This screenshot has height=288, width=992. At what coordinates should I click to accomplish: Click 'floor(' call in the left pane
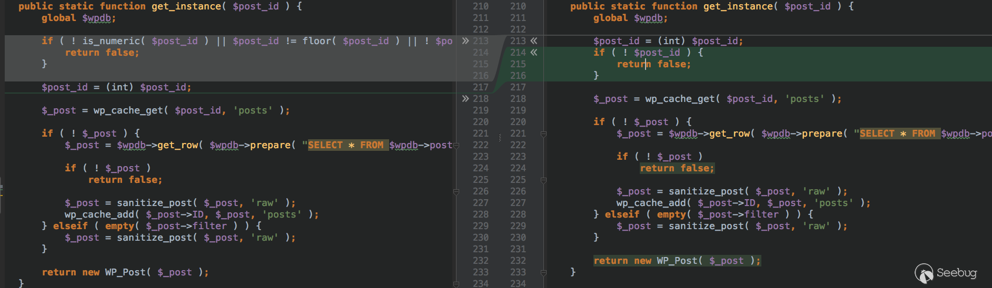point(319,41)
